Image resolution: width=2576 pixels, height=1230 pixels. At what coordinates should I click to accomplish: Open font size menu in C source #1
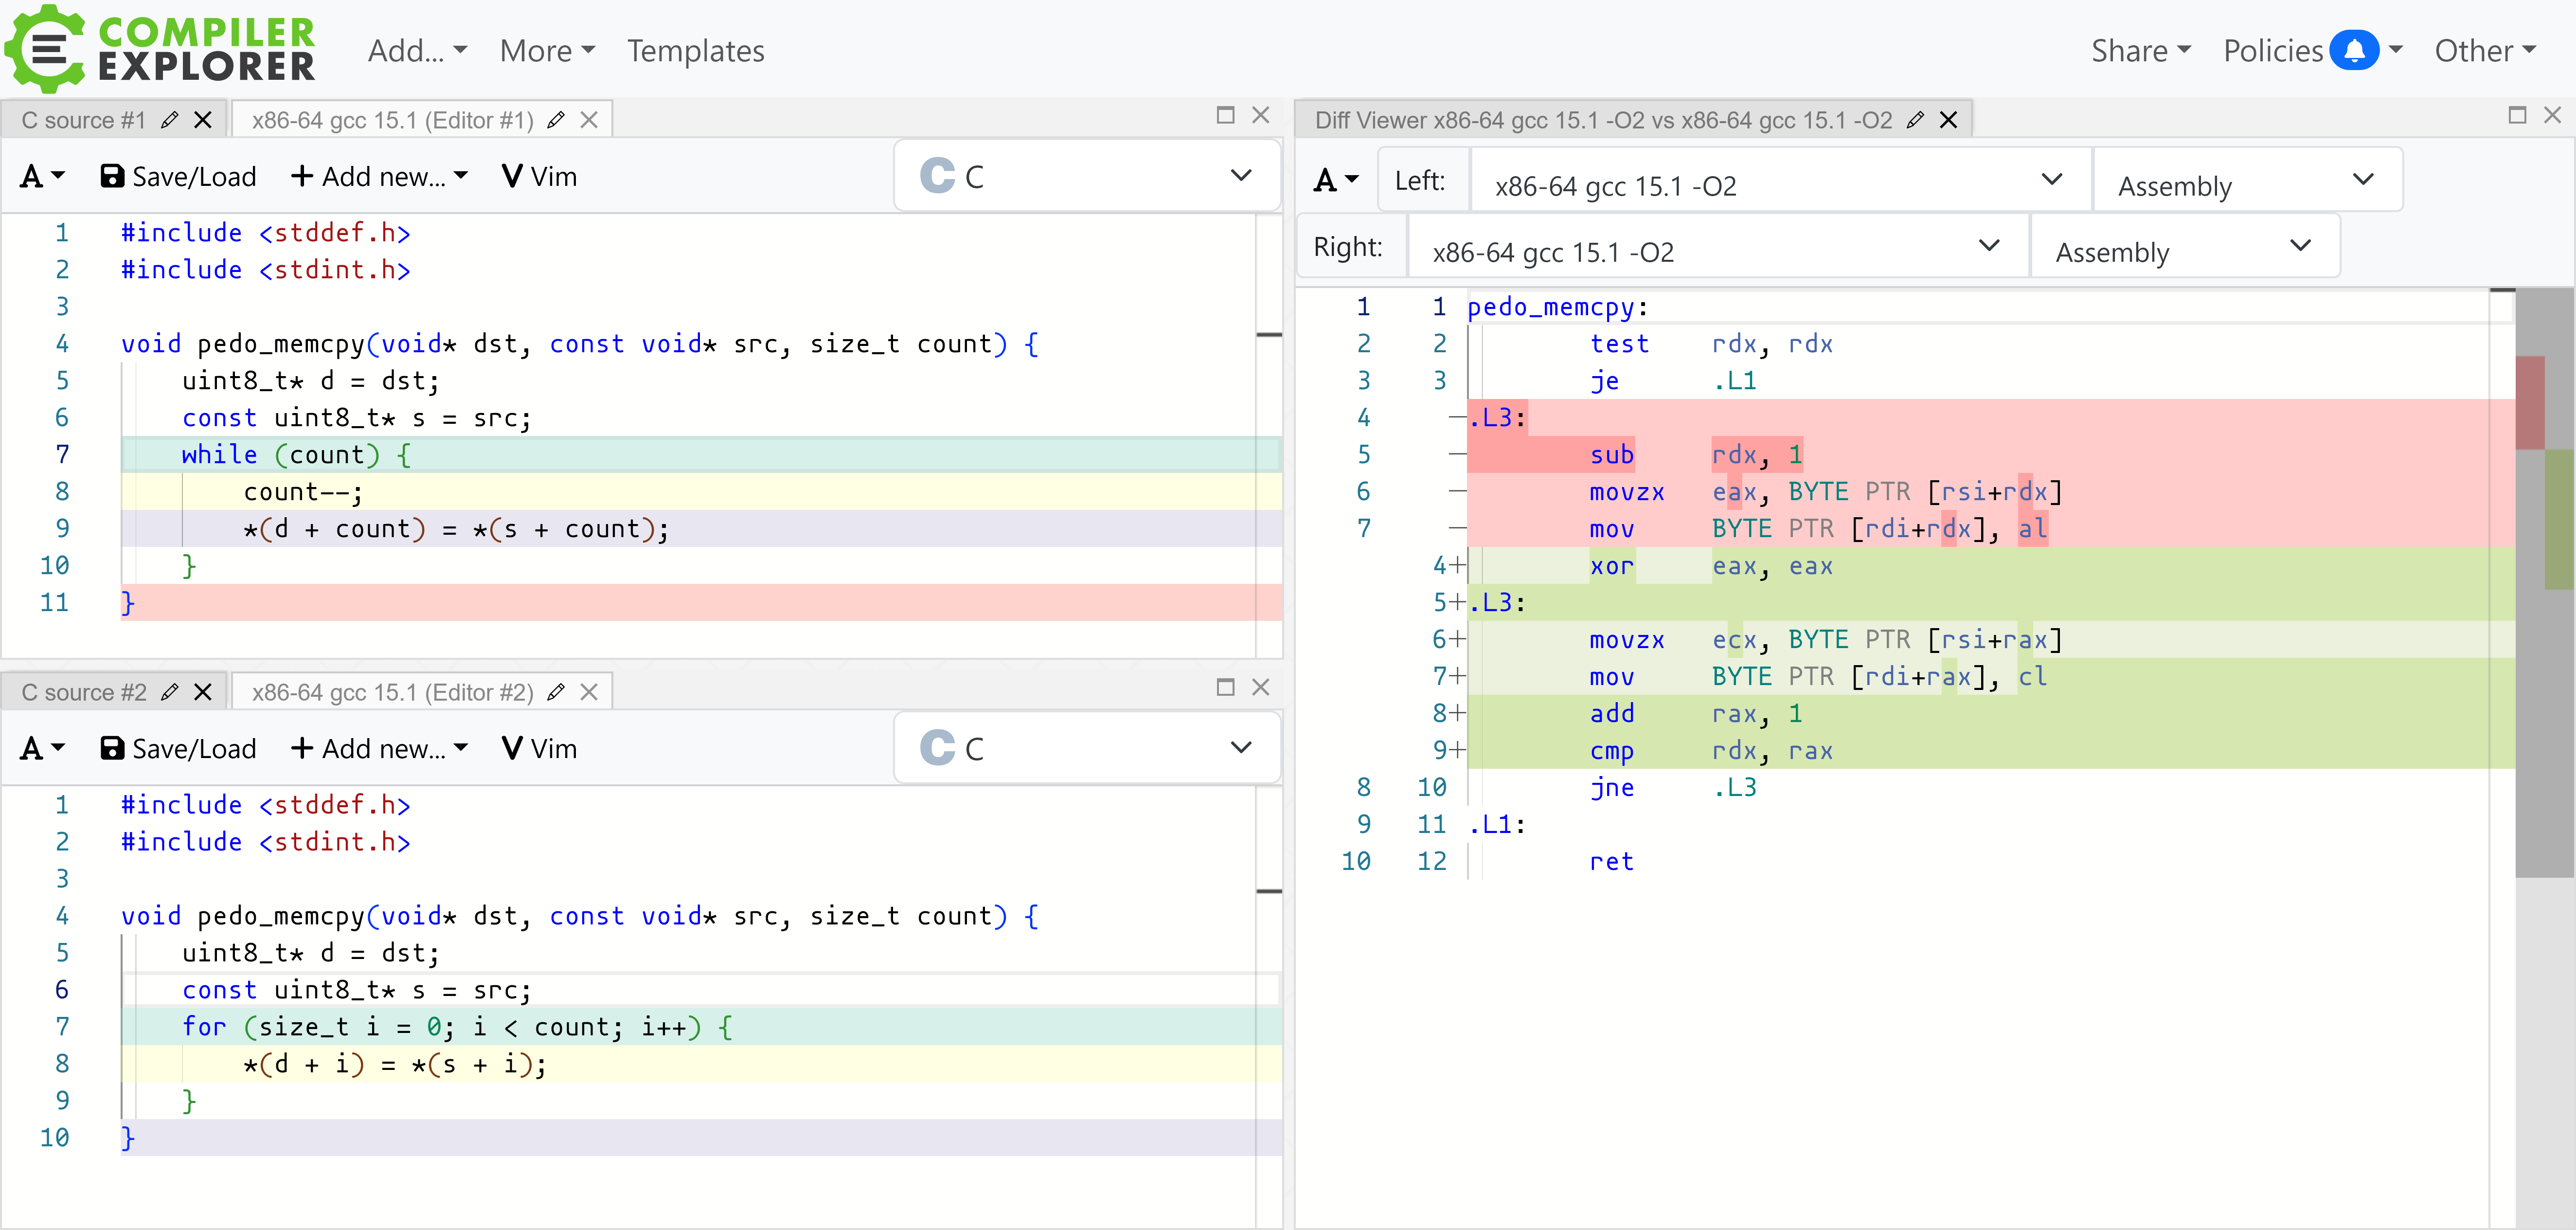pyautogui.click(x=42, y=177)
